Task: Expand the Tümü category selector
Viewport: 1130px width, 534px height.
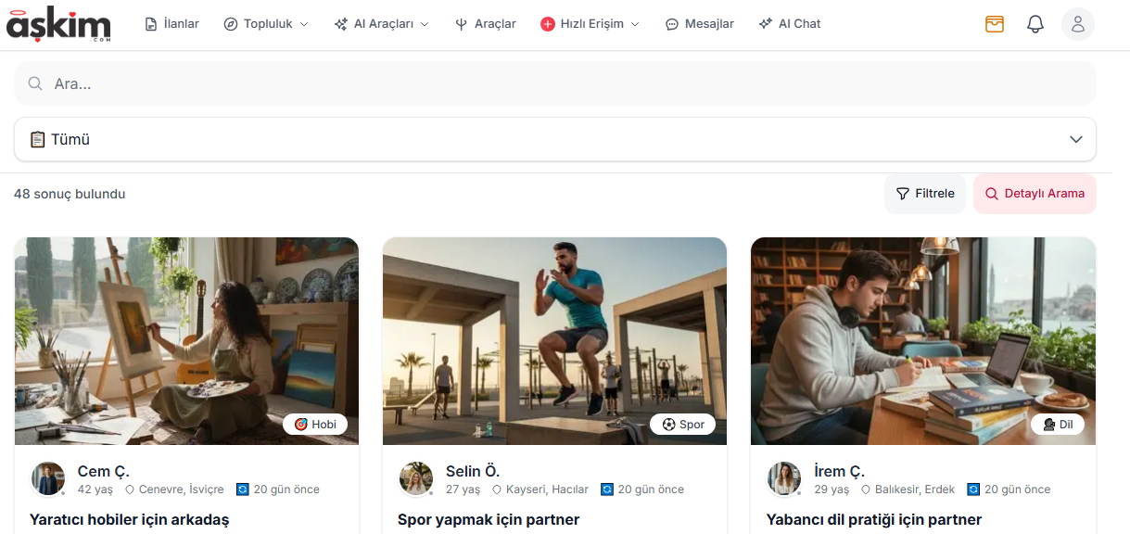Action: (x=554, y=139)
